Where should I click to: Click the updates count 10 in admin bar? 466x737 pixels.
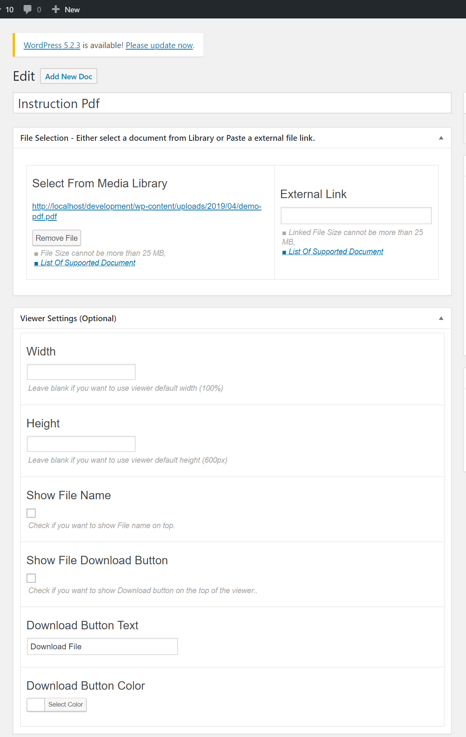tap(9, 10)
